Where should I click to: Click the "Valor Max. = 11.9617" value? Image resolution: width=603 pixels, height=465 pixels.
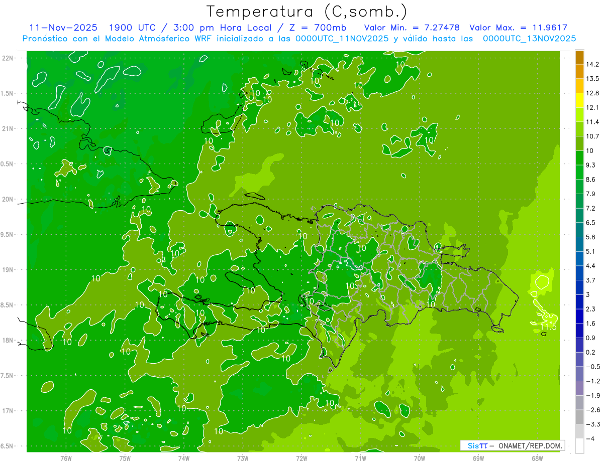pyautogui.click(x=518, y=28)
